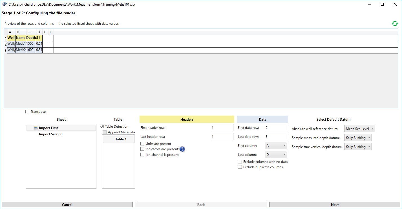Click the sheet icon next to Import First

point(36,128)
